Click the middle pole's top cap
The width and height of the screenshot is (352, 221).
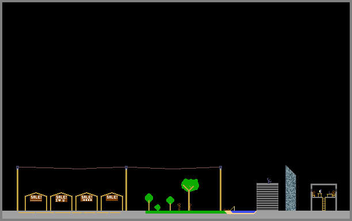(126, 167)
